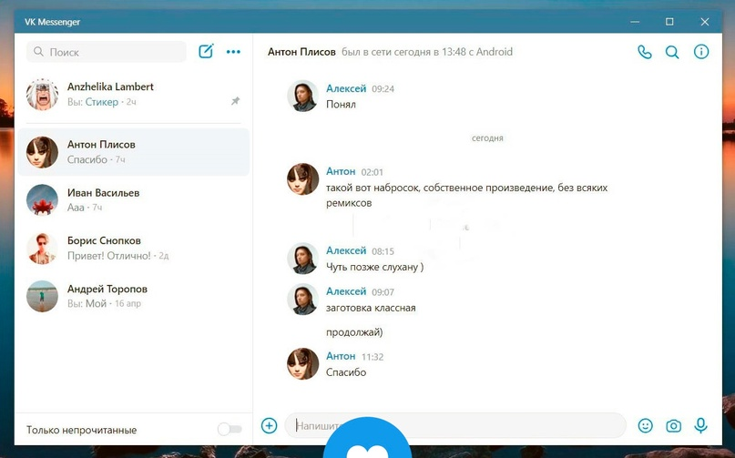The image size is (735, 458).
Task: Click the Только непрочитанные label
Action: (x=82, y=430)
